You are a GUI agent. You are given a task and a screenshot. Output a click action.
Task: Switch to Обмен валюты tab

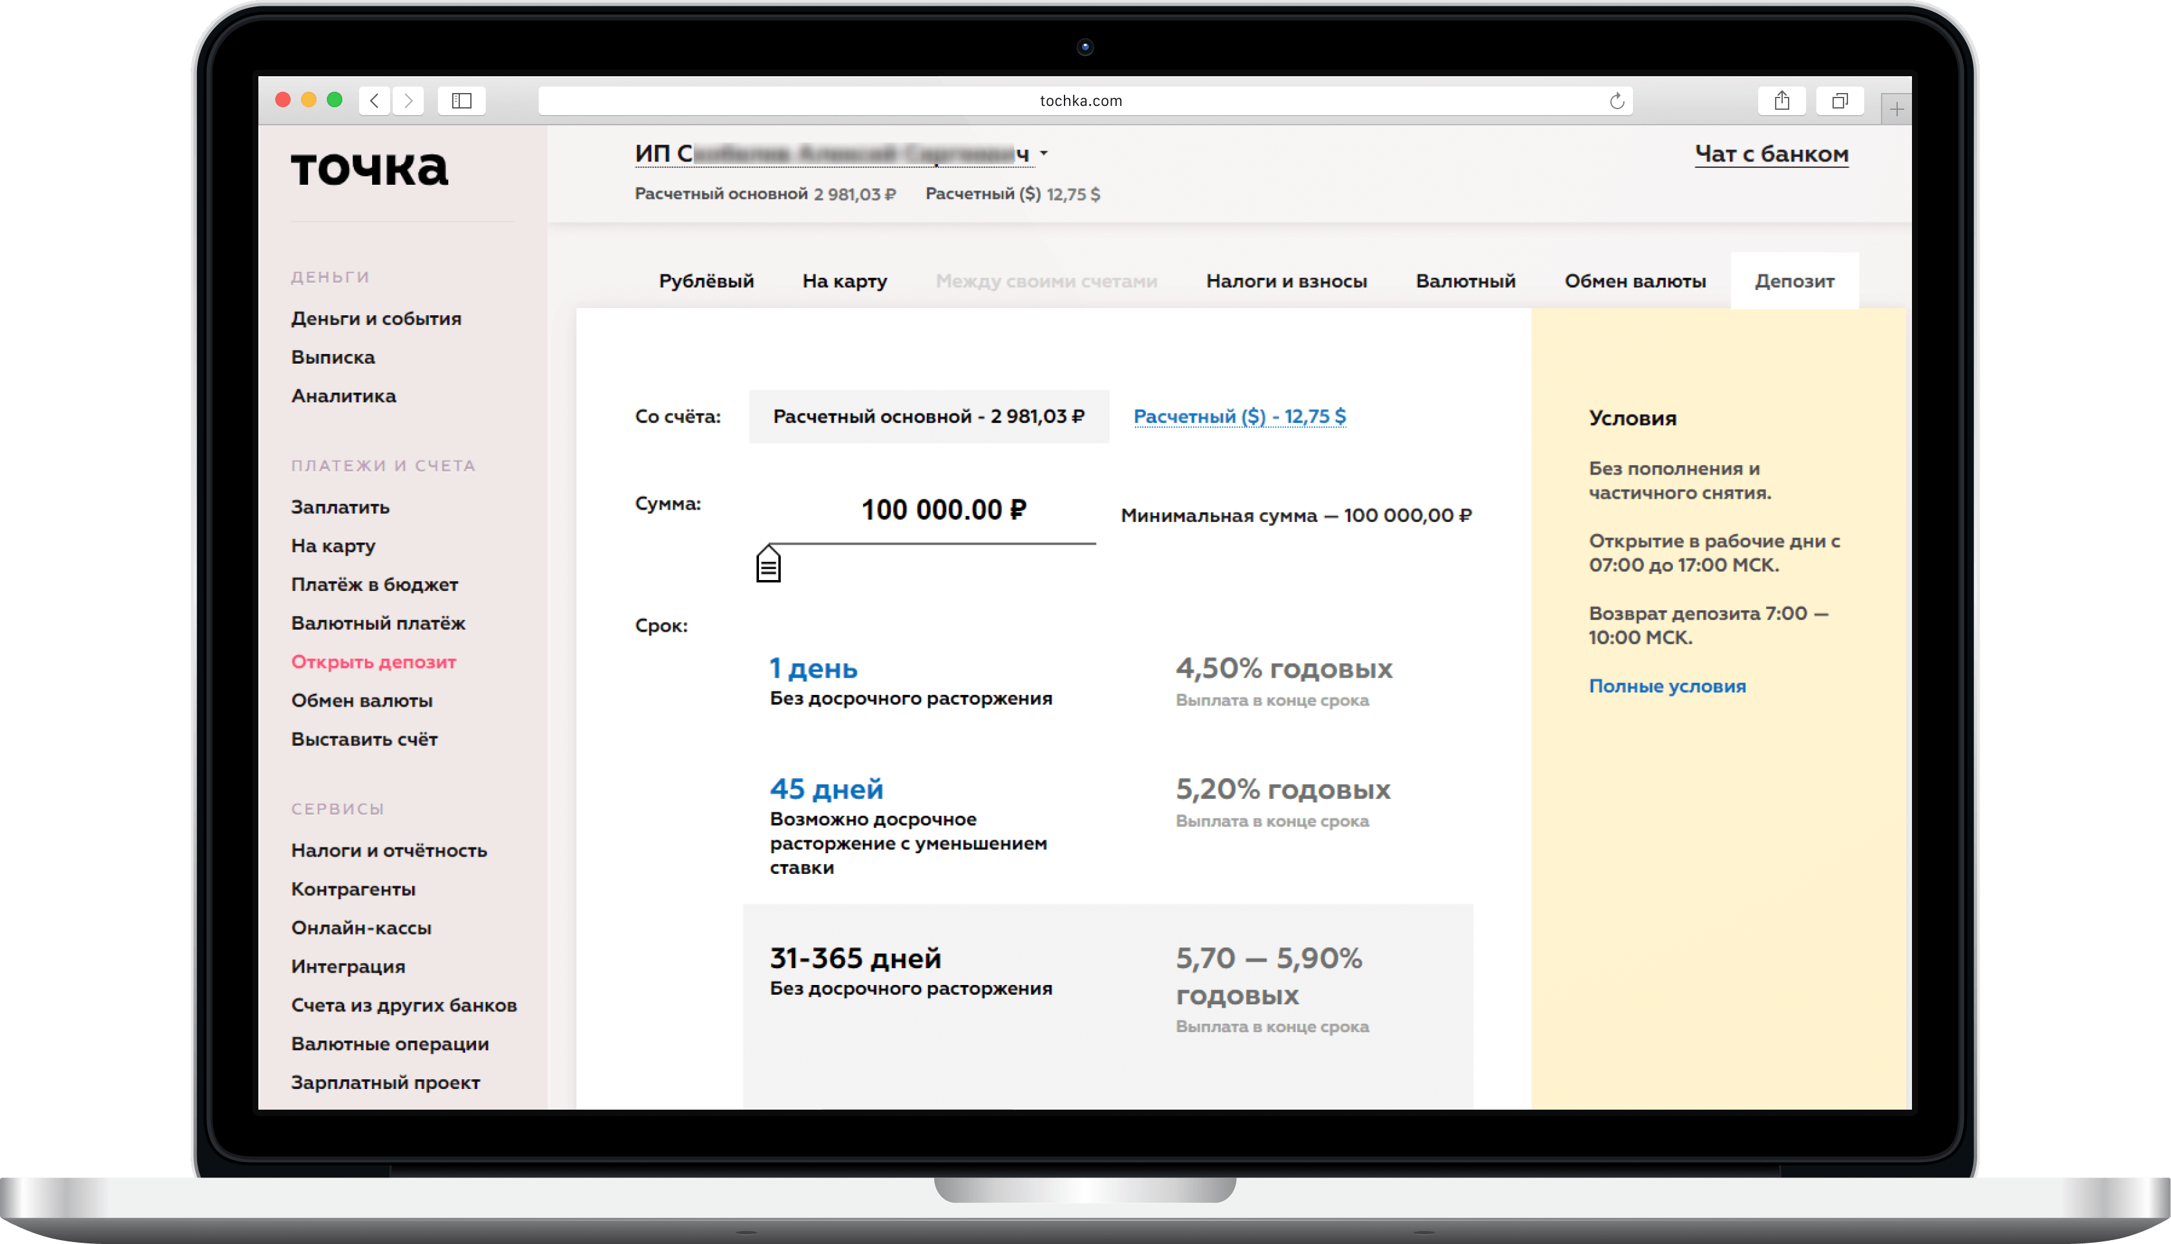tap(1634, 280)
